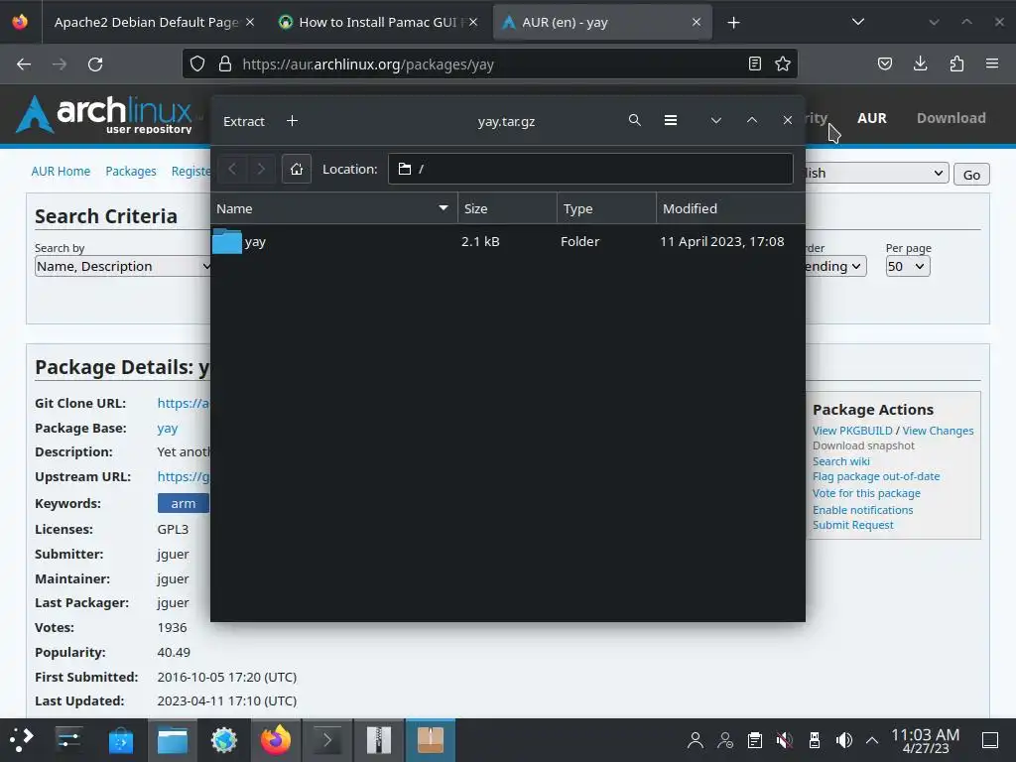Image resolution: width=1016 pixels, height=762 pixels.
Task: Open Search by Name, Description dropdown
Action: (x=123, y=266)
